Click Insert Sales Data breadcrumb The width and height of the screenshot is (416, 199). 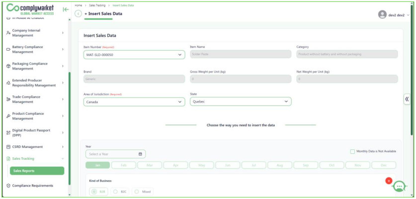(x=123, y=5)
